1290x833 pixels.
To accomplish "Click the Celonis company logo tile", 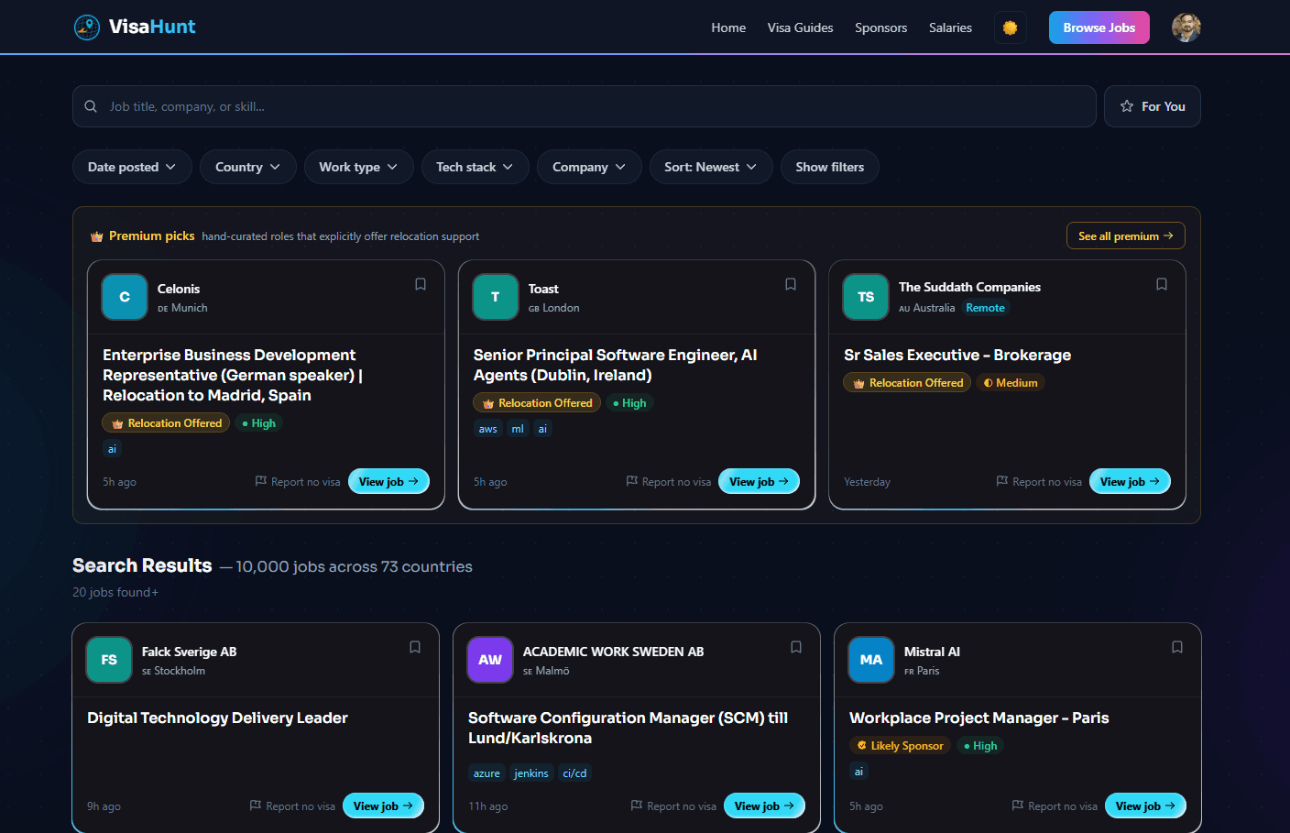I will pyautogui.click(x=125, y=297).
